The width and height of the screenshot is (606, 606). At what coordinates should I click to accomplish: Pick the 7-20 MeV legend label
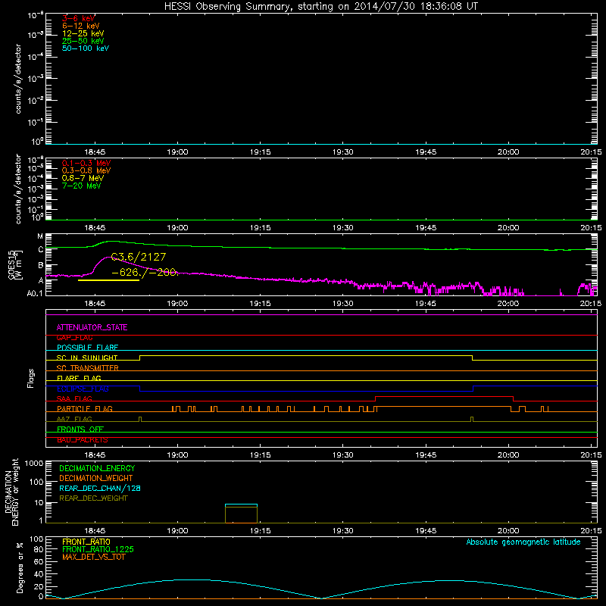coord(82,186)
